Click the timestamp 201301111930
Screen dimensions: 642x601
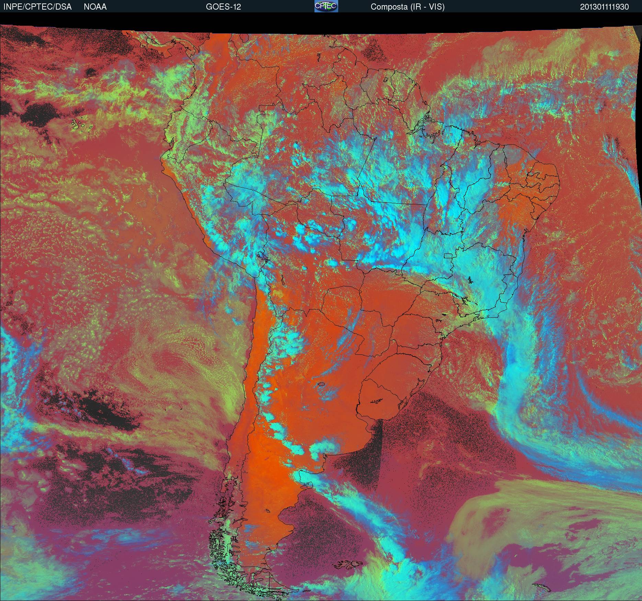pyautogui.click(x=605, y=7)
